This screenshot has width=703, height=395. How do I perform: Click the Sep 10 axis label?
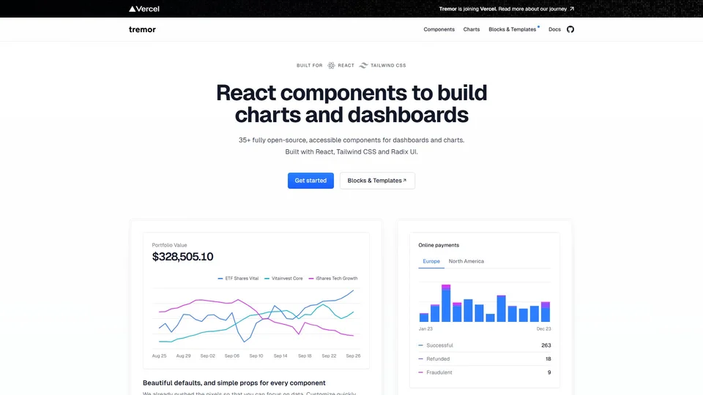click(256, 356)
